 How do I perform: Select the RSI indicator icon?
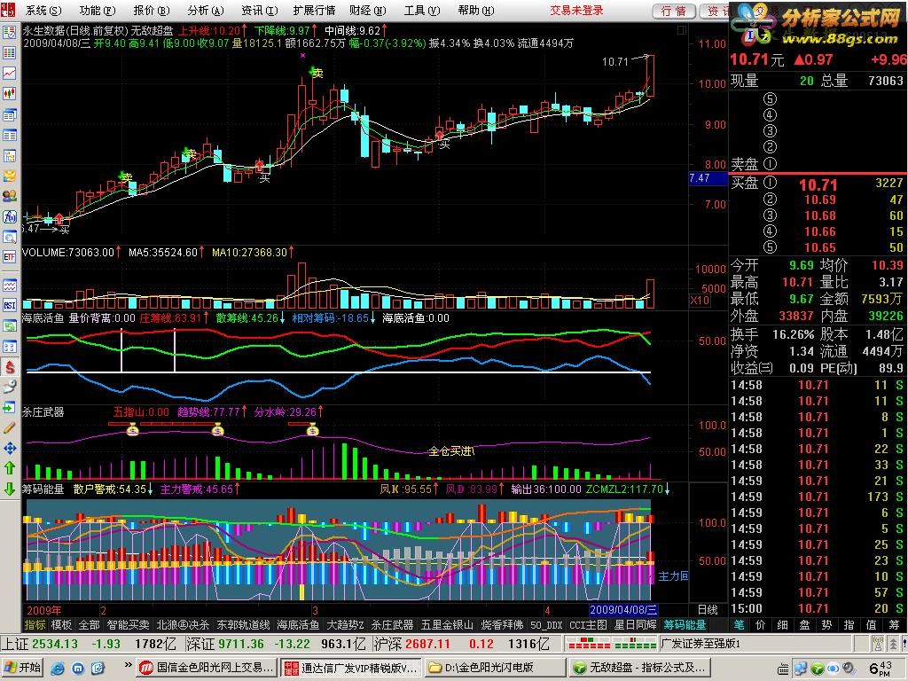(9, 306)
